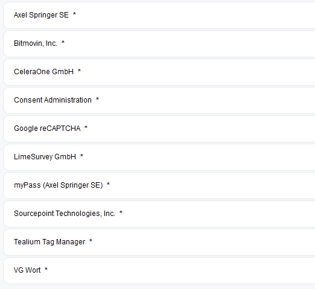
Task: Click the asterisk next to Consent Administration
Action: point(97,99)
